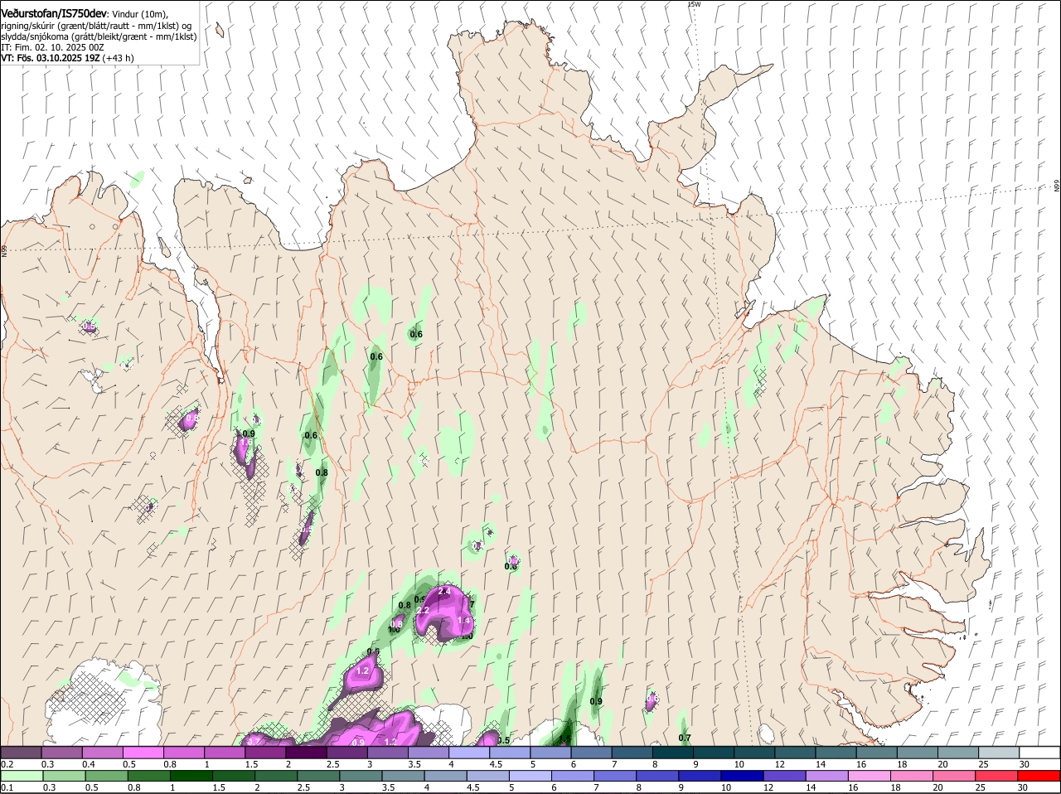The width and height of the screenshot is (1061, 794).
Task: Click the darkest purple upper legend swatch after 2
Action: (x=306, y=753)
